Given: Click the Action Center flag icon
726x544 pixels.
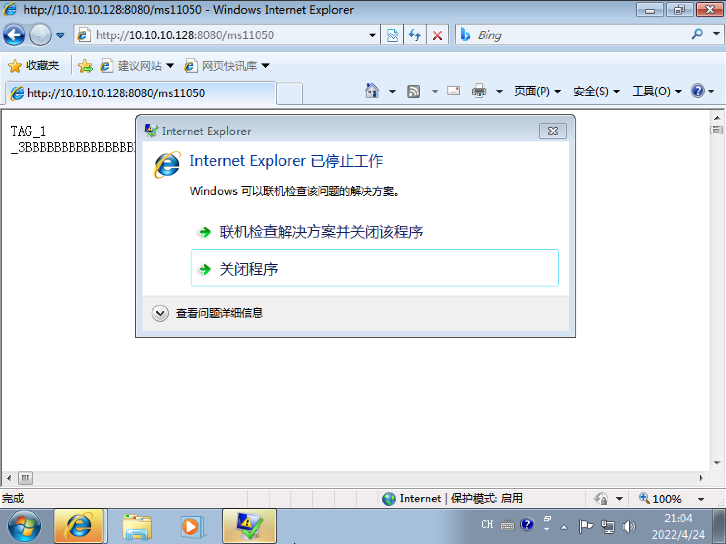Looking at the screenshot, I should coord(586,527).
